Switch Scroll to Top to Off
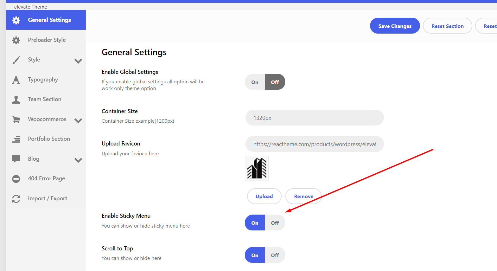The image size is (497, 271). (x=275, y=255)
